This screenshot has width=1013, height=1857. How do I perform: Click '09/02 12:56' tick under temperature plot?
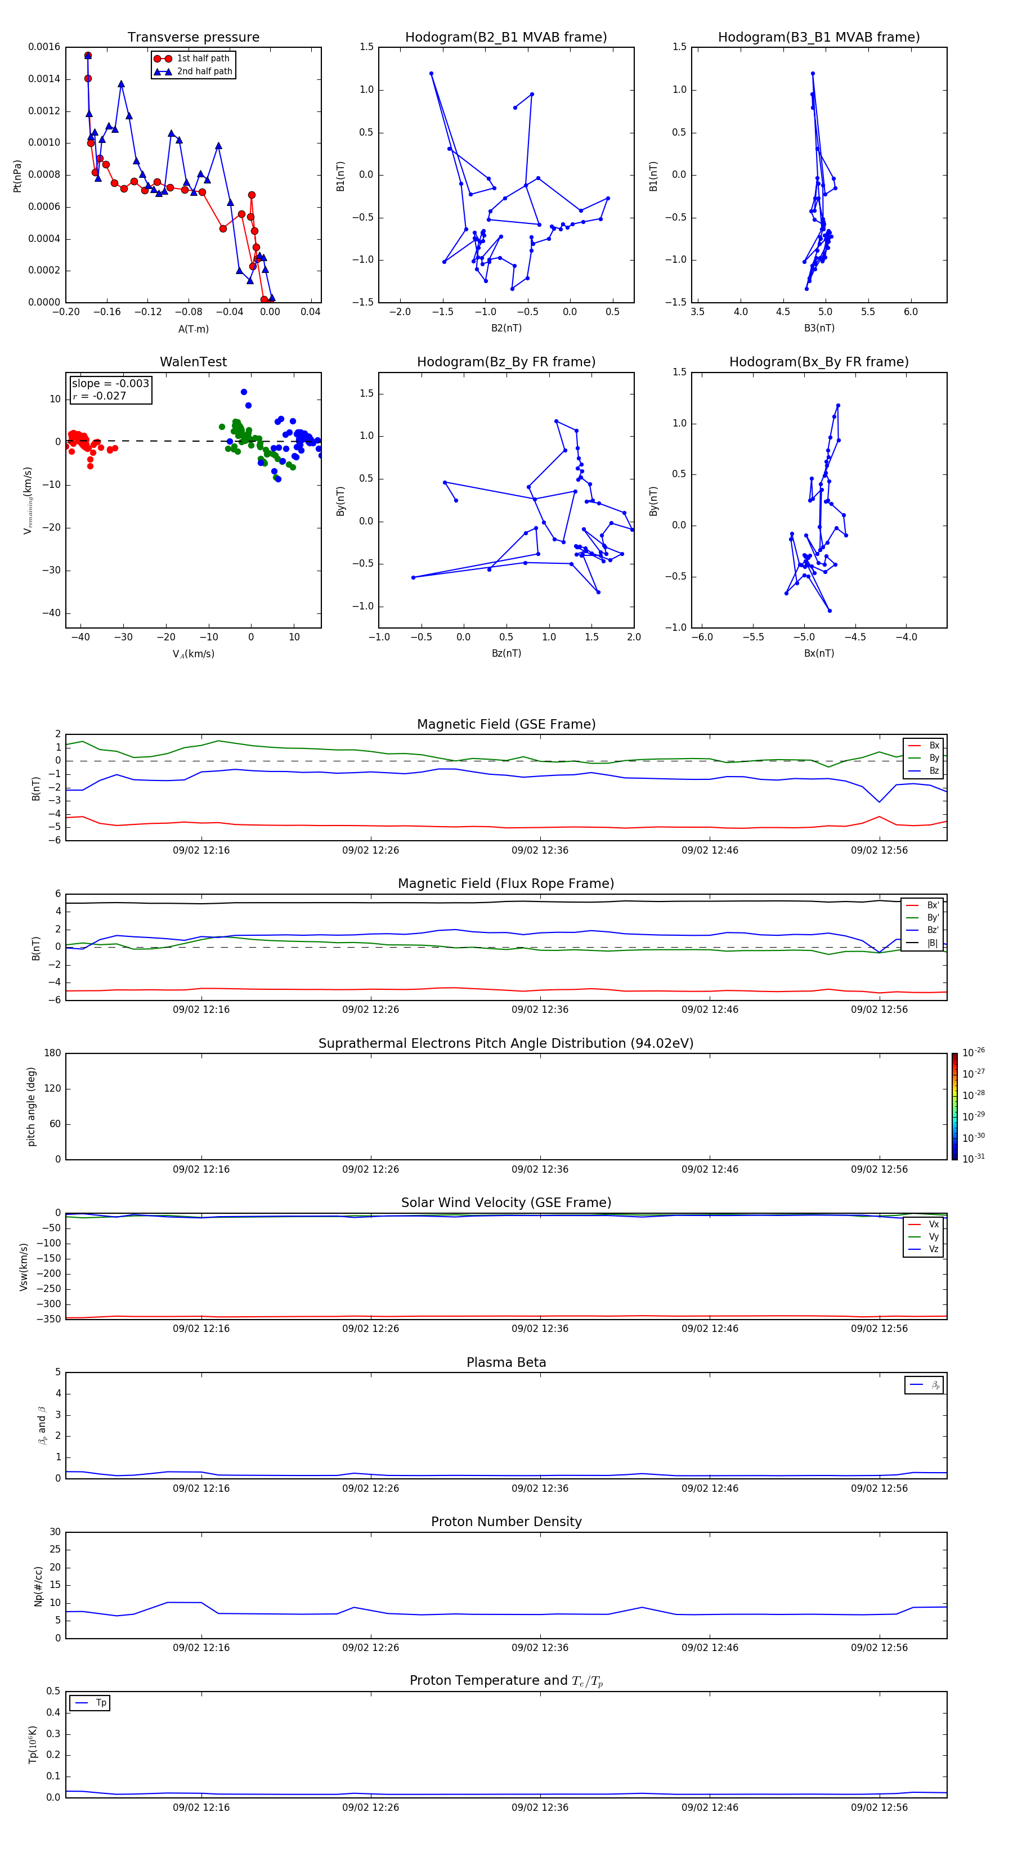[x=879, y=1807]
